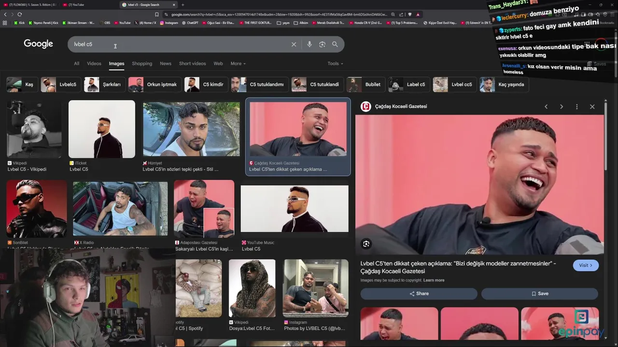This screenshot has width=618, height=347.
Task: Click the bookmark icon in the address bar
Action: pos(156,14)
